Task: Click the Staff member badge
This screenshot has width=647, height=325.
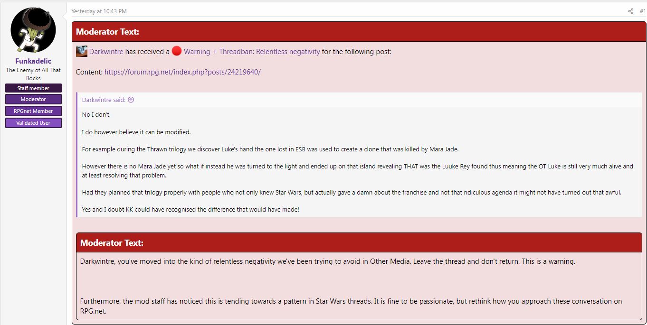Action: click(x=33, y=88)
